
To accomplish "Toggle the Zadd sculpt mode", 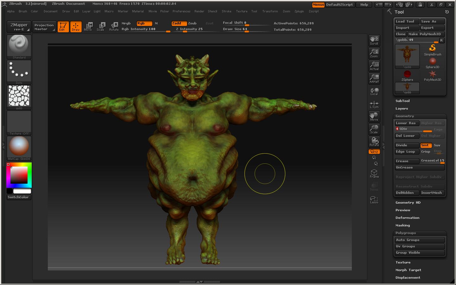I will tap(179, 23).
